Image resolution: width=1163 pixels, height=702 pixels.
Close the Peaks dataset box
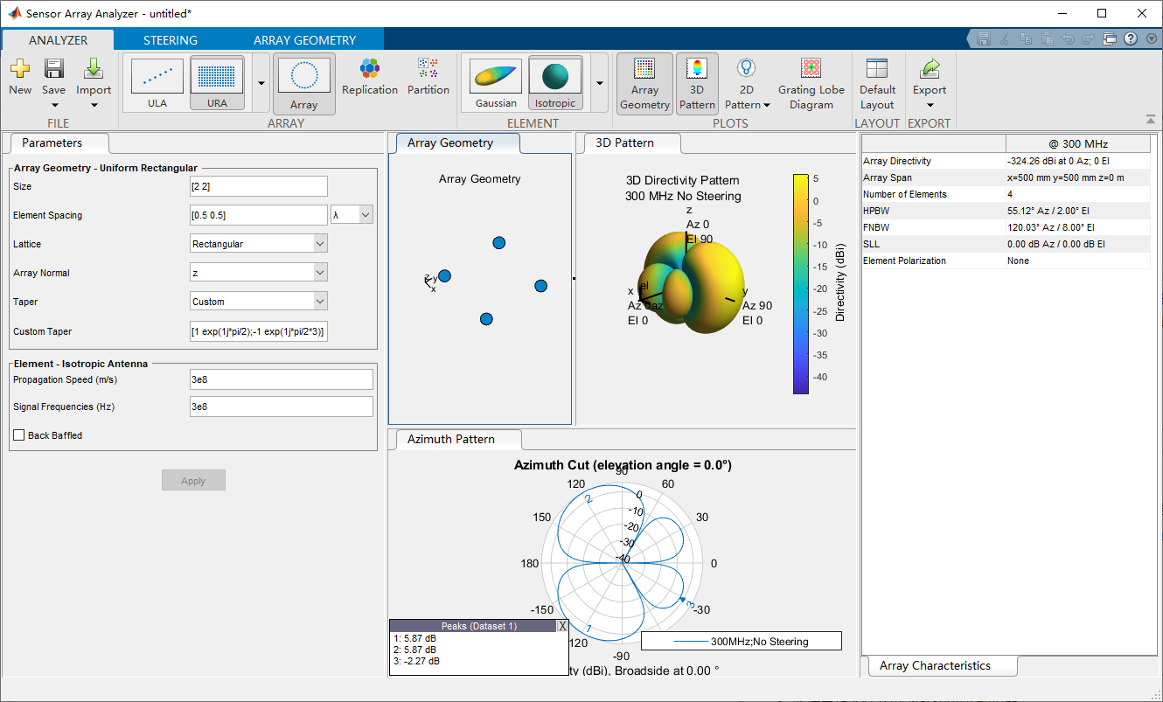pyautogui.click(x=562, y=626)
